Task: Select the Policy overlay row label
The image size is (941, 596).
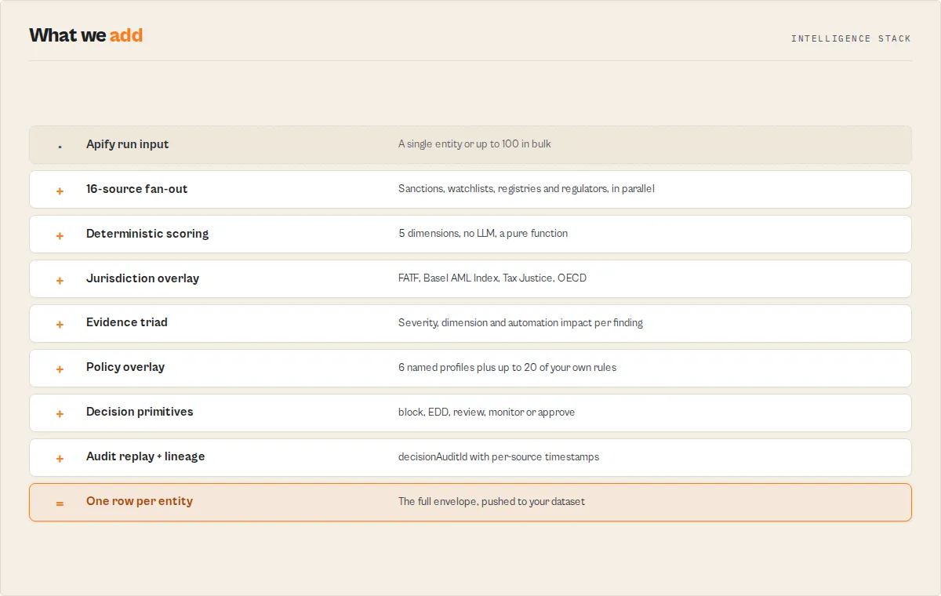Action: 125,367
